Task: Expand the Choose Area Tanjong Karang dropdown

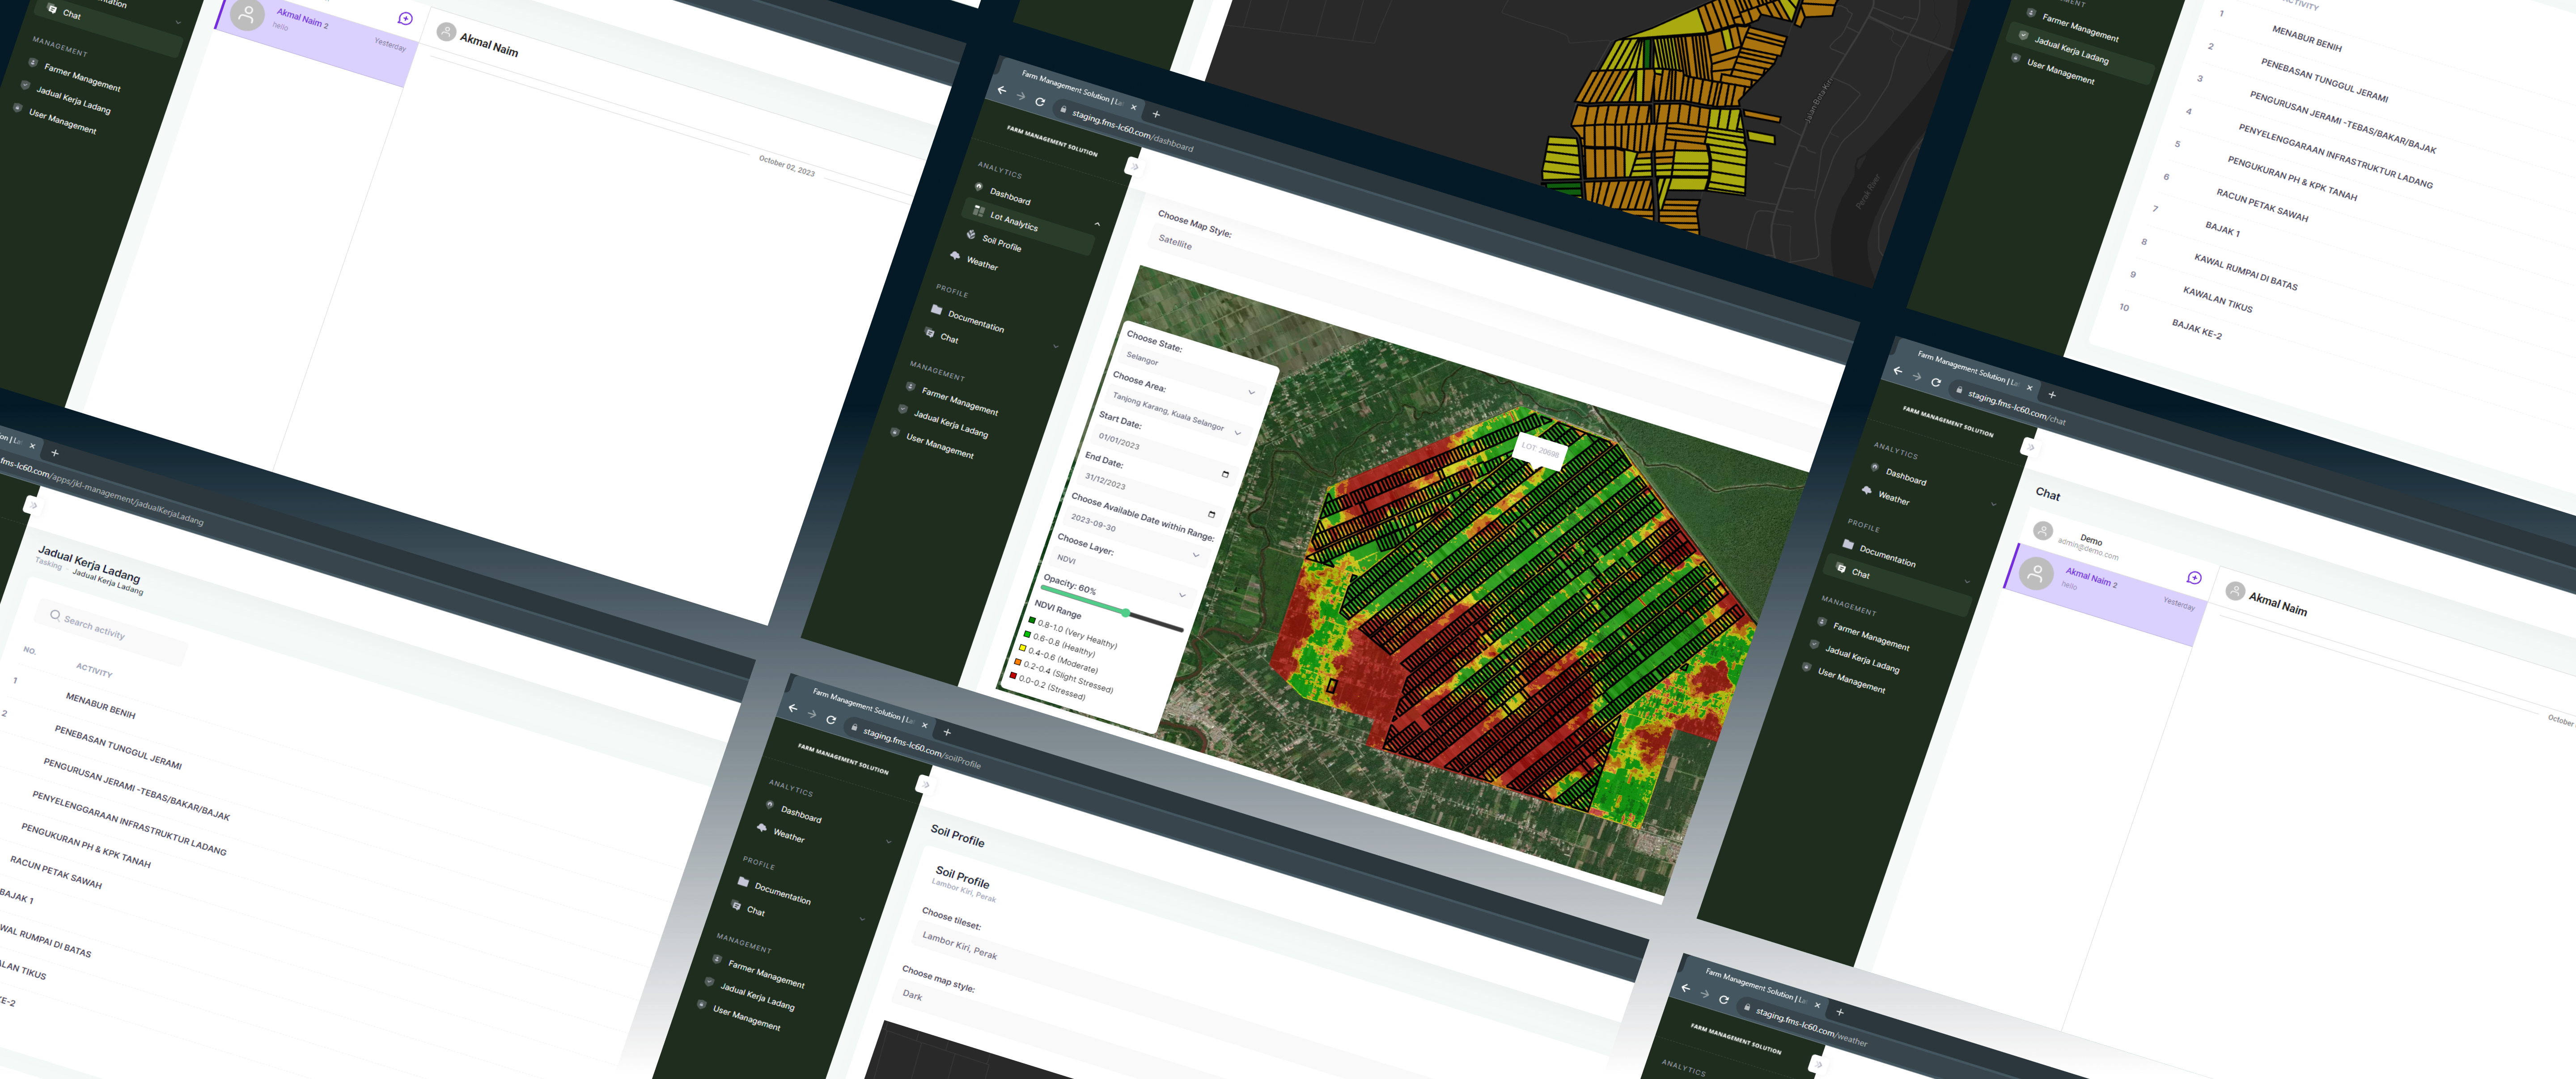Action: pos(1238,433)
